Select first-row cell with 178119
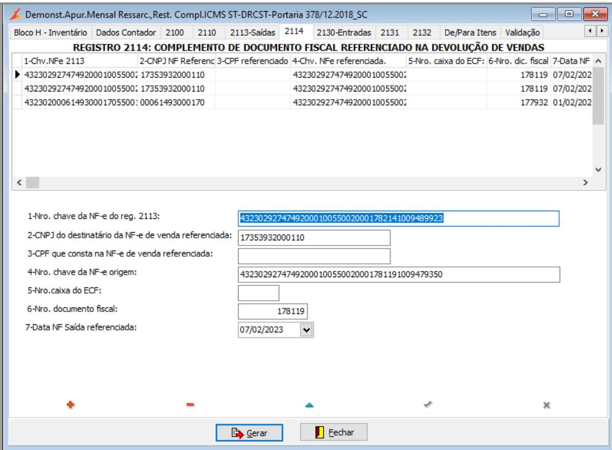The width and height of the screenshot is (612, 450). click(518, 75)
